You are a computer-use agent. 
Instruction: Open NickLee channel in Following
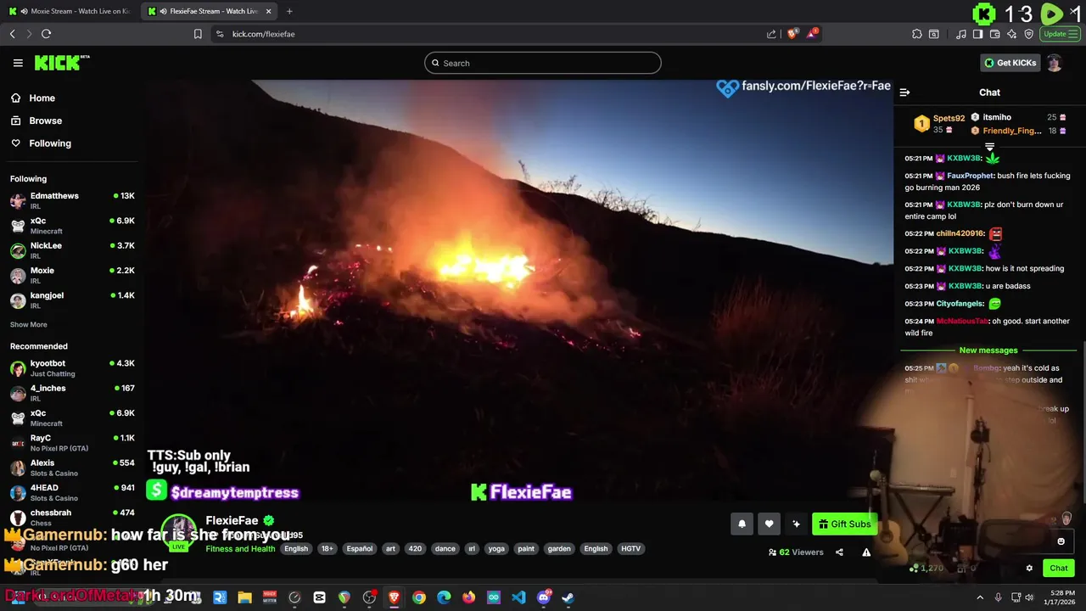[x=72, y=250]
